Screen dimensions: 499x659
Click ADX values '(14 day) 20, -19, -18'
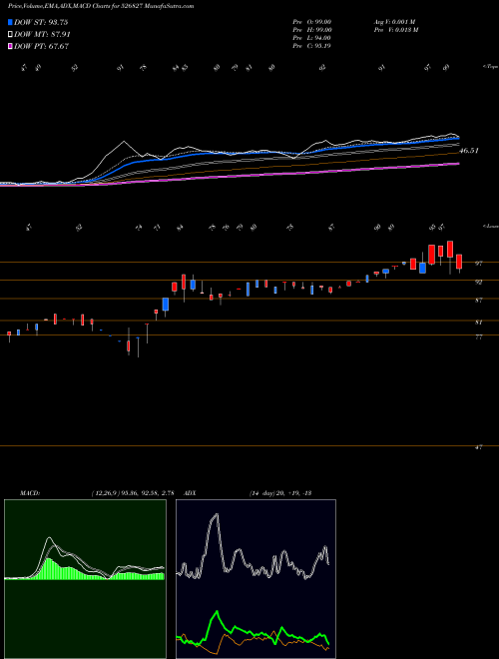(x=279, y=493)
